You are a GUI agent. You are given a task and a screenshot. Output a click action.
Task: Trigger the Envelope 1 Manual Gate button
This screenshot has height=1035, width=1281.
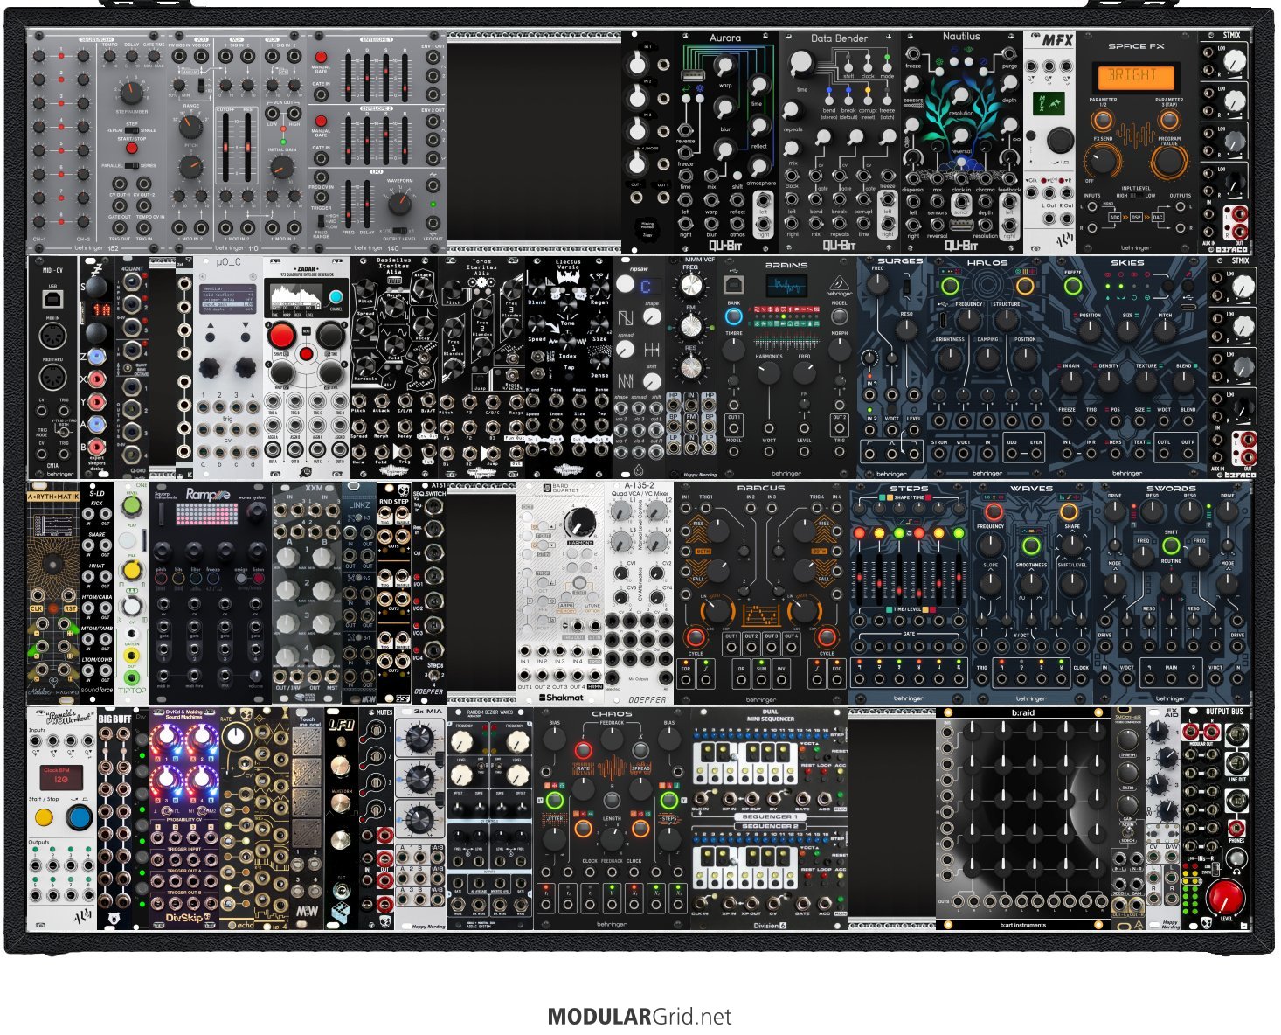pos(321,56)
